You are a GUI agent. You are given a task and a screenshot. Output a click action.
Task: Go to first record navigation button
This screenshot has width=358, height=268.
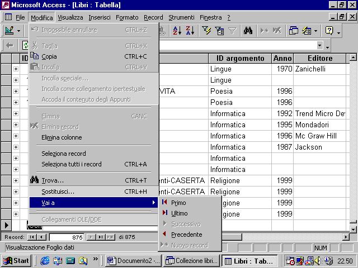pos(31,237)
